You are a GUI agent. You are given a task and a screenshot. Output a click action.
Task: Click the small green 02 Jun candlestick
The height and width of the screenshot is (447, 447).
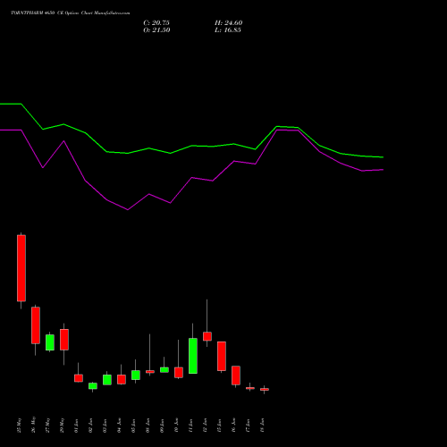[93, 386]
